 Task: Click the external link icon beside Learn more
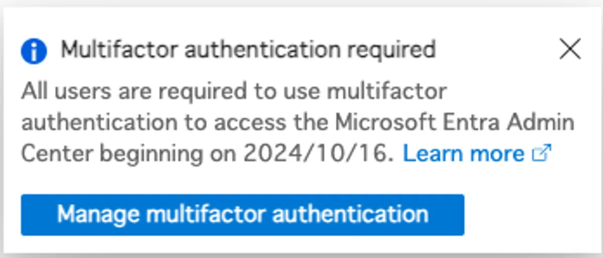541,153
